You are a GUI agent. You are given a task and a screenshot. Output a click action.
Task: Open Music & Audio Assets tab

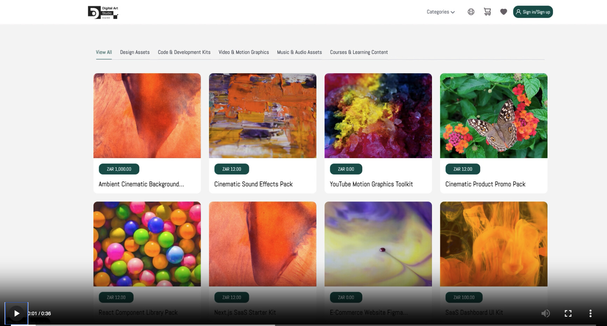coord(299,52)
